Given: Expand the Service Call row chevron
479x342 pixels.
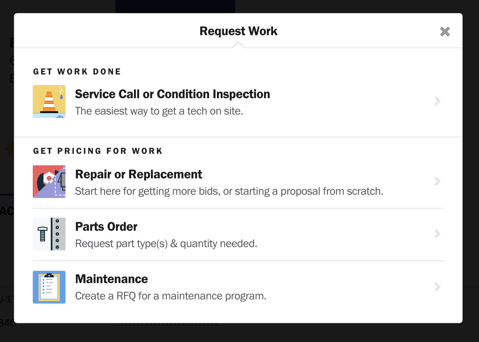Looking at the screenshot, I should coord(438,101).
